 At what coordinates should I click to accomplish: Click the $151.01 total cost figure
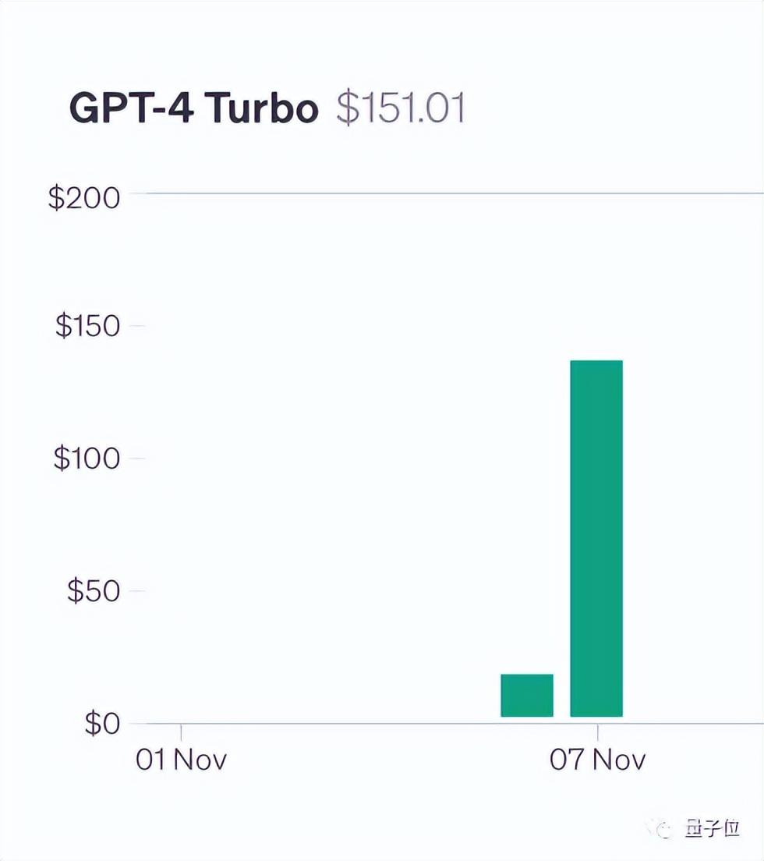pos(401,109)
